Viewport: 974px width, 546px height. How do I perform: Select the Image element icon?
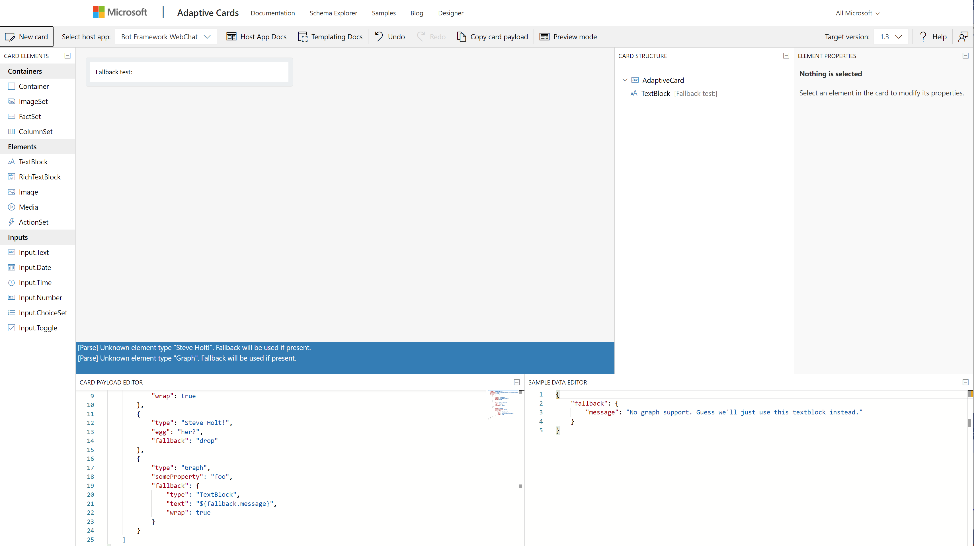click(x=12, y=192)
